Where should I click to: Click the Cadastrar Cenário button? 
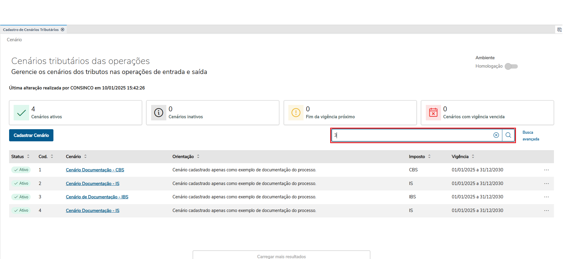click(x=31, y=135)
